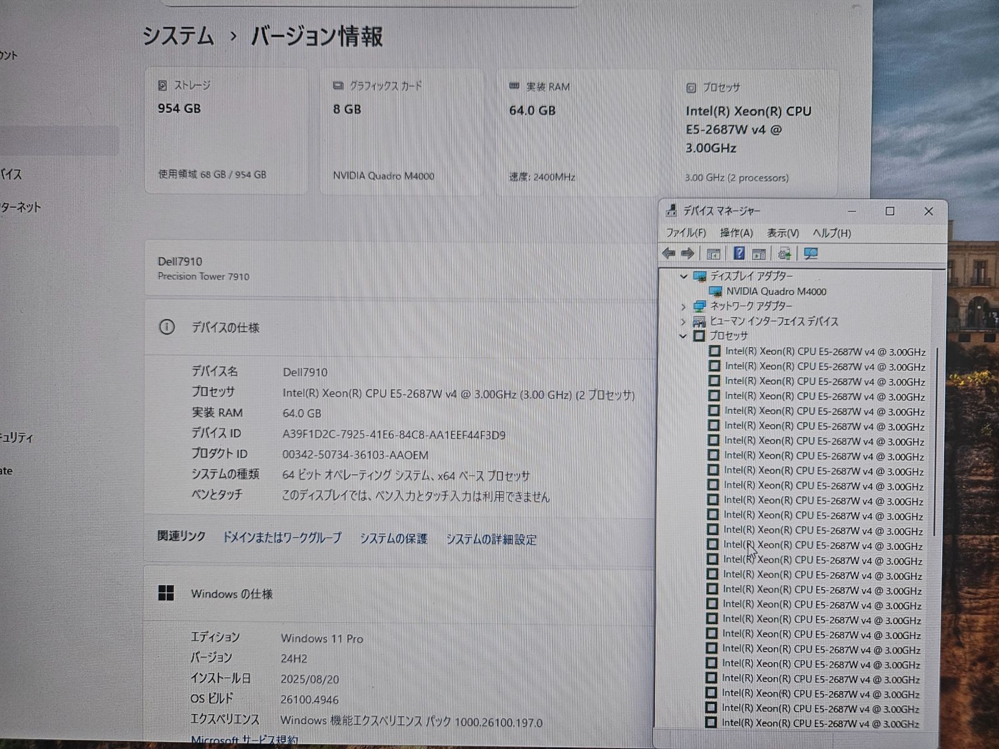Click the RAM icon on 実装 RAM card

(514, 86)
